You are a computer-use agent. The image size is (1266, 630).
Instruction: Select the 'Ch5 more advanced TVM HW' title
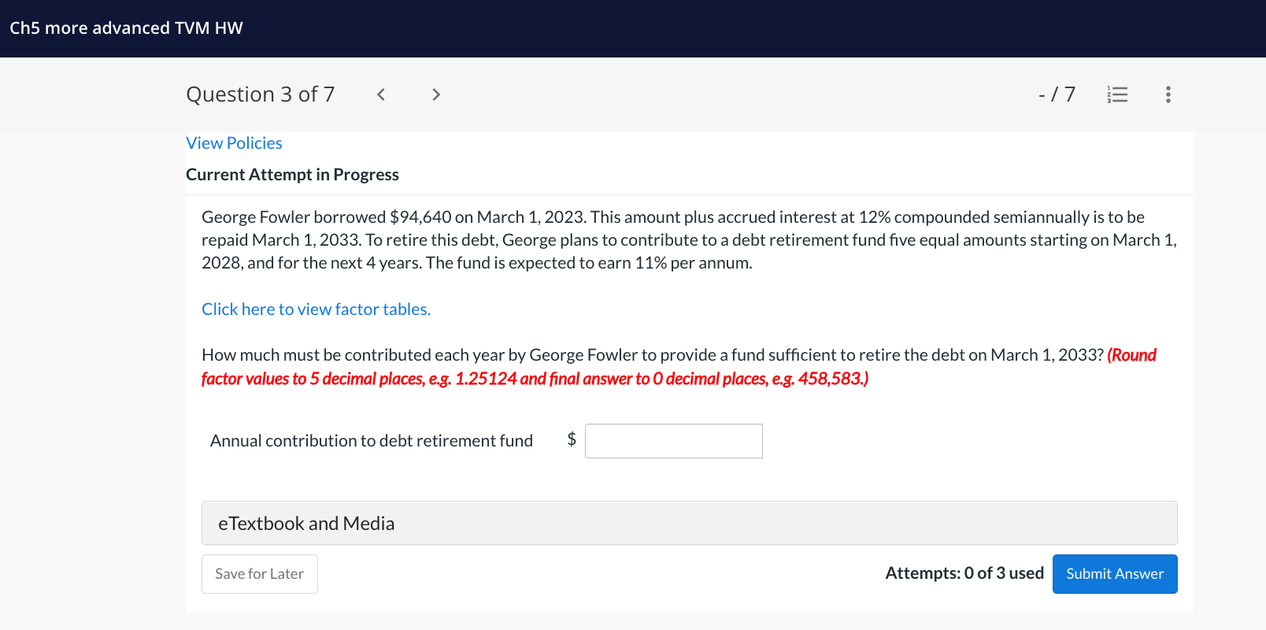(x=126, y=28)
